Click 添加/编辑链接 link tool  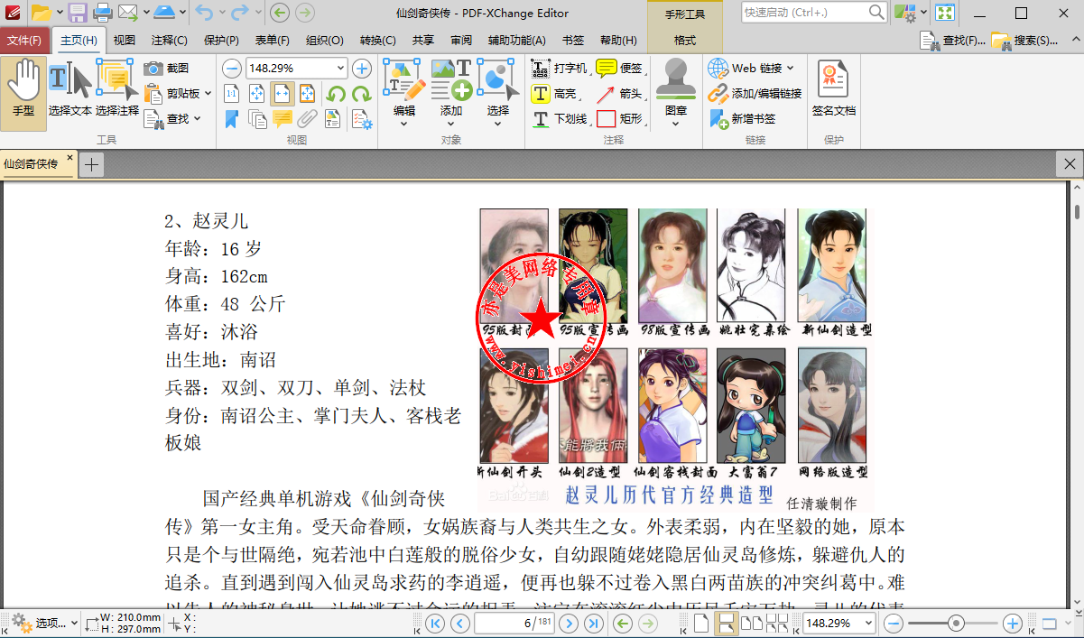[755, 94]
